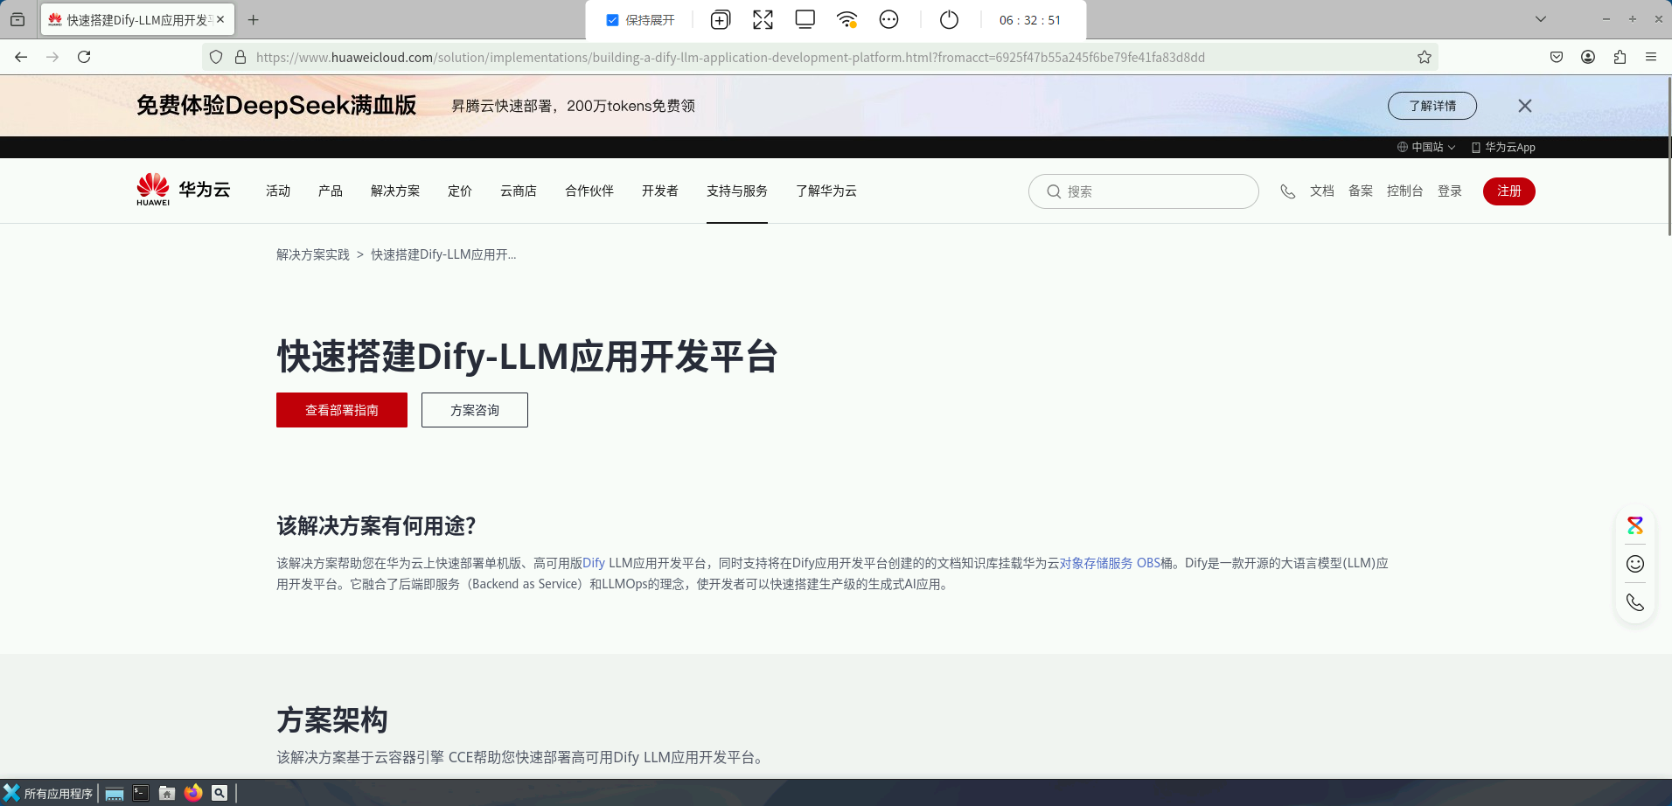Open the 开发者 menu
Image resolution: width=1672 pixels, height=806 pixels.
tap(660, 191)
